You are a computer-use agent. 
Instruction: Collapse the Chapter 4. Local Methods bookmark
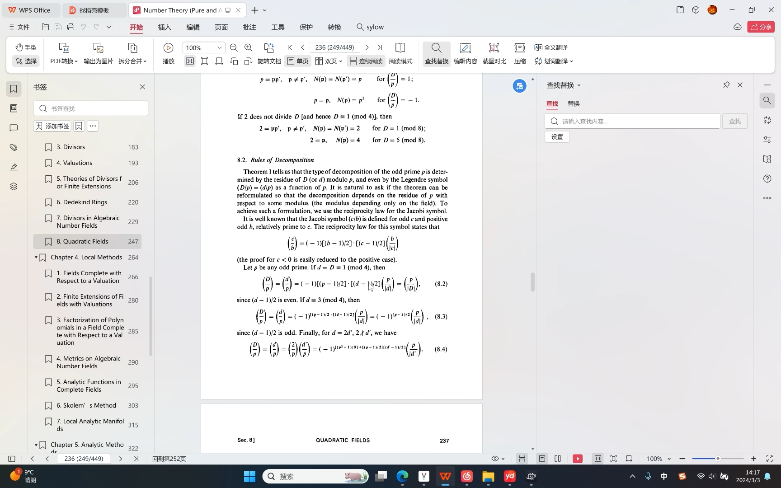coord(36,257)
